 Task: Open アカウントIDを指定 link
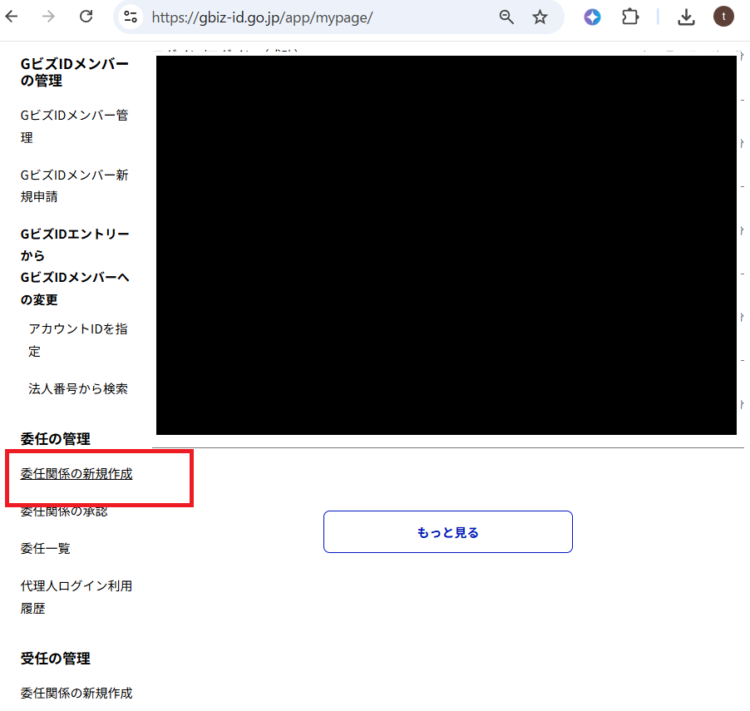tap(78, 340)
